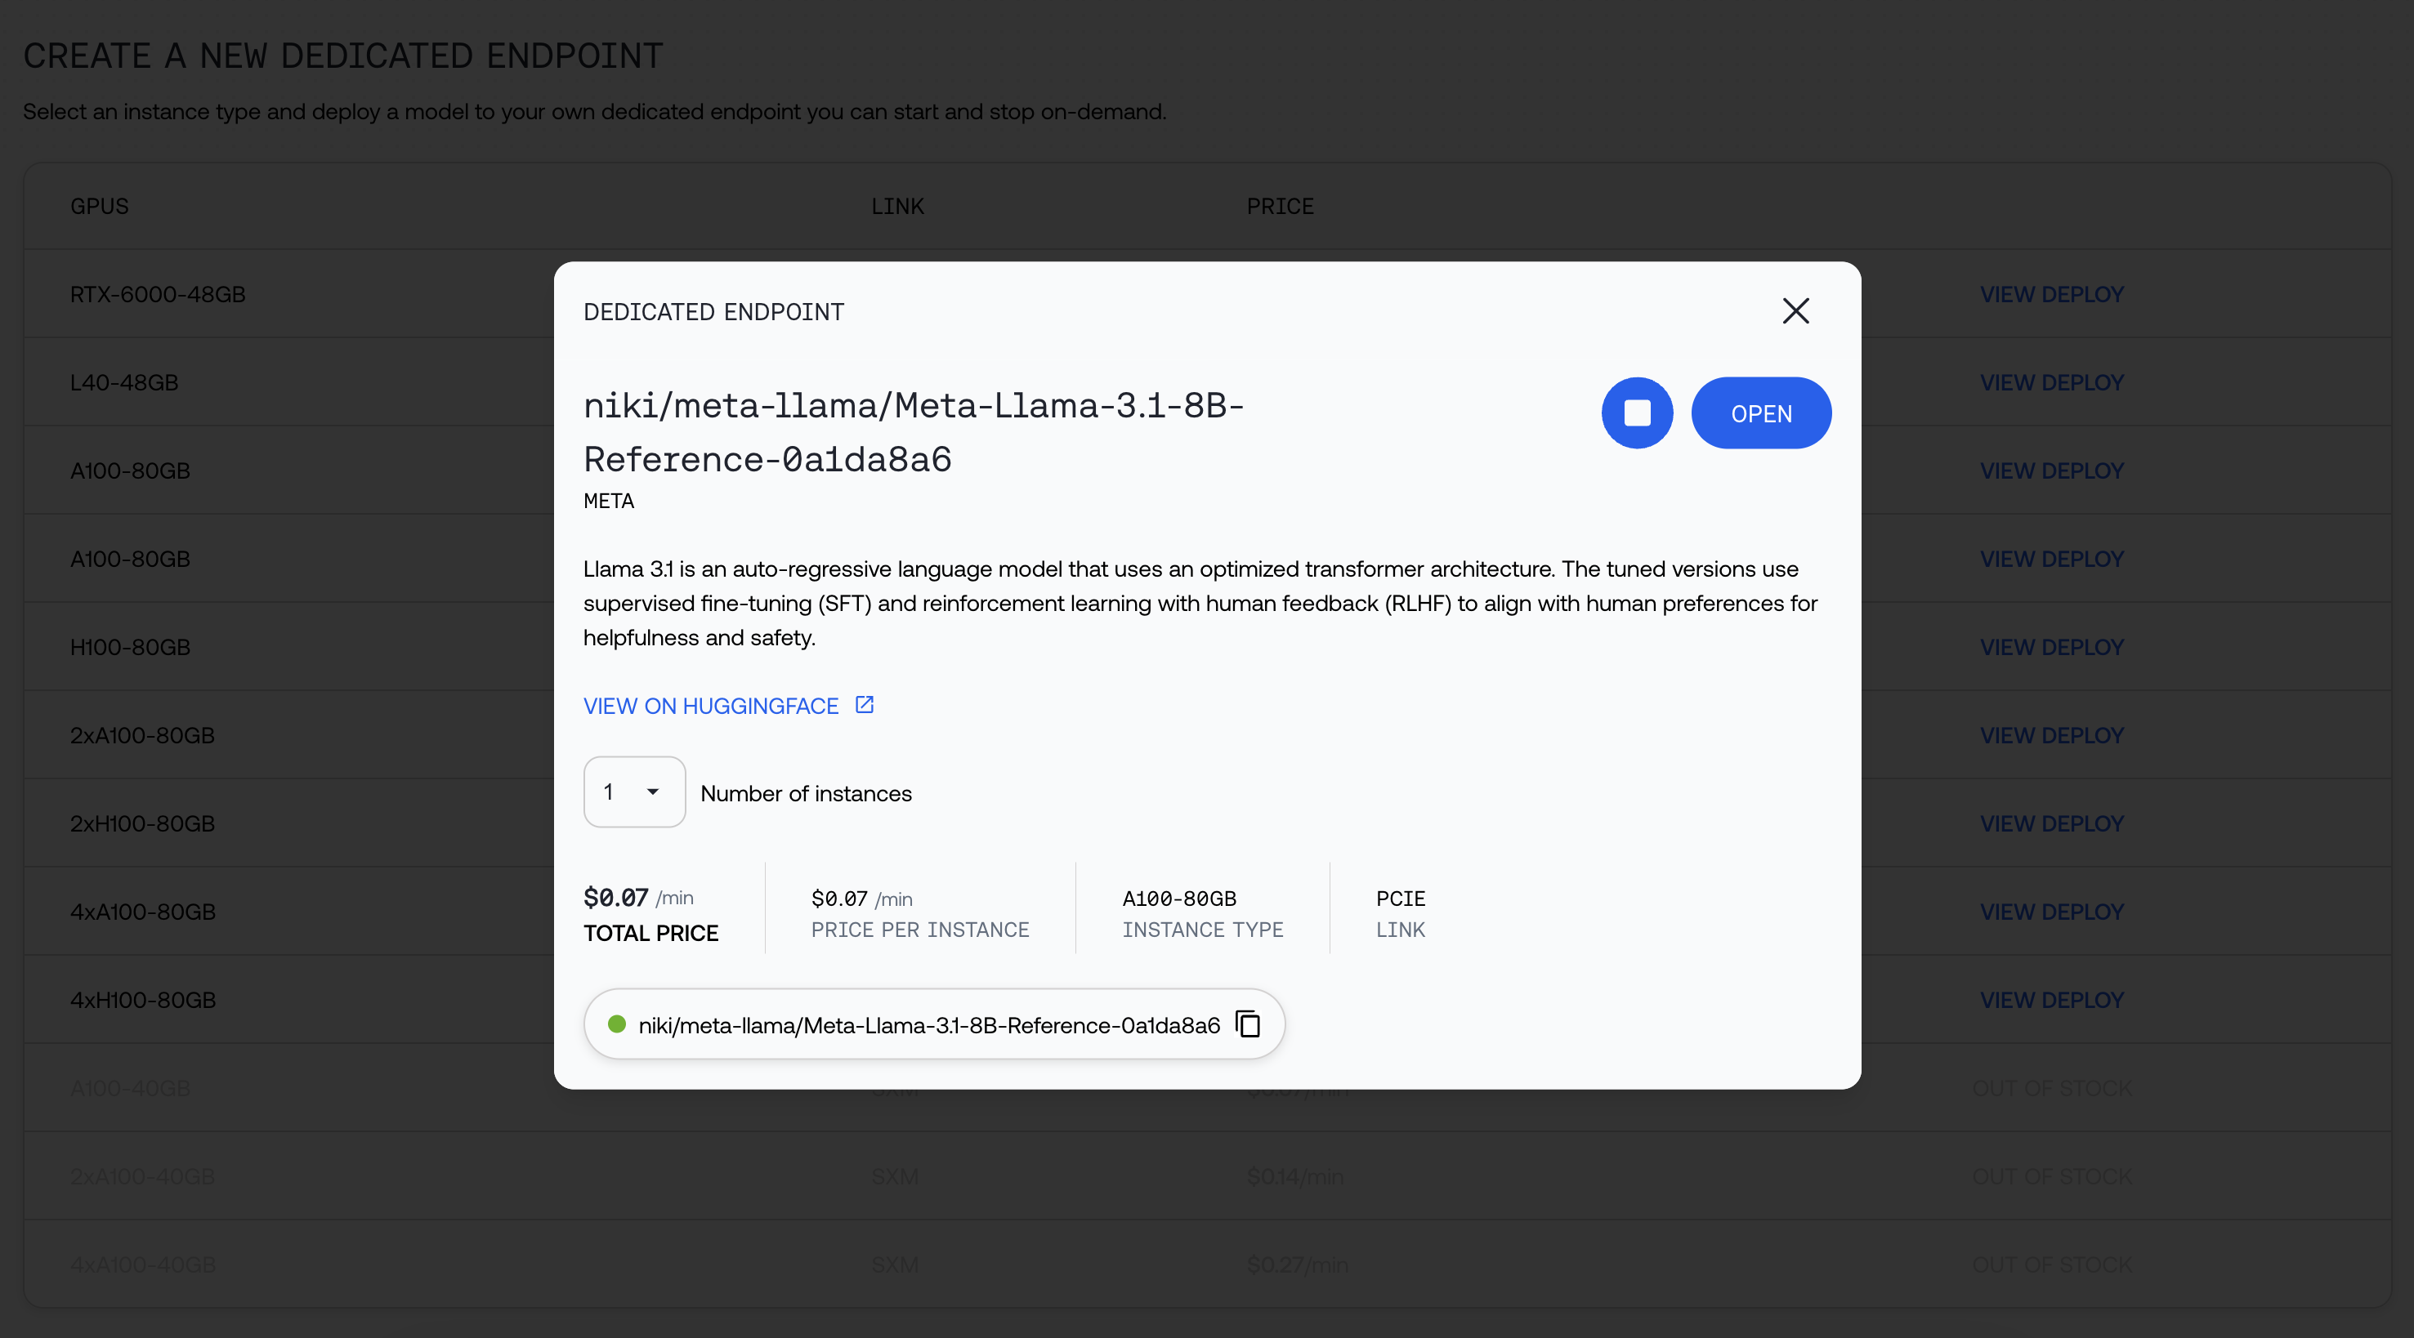This screenshot has height=1338, width=2414.
Task: Click the TOTAL PRICE label in dialog
Action: click(650, 933)
